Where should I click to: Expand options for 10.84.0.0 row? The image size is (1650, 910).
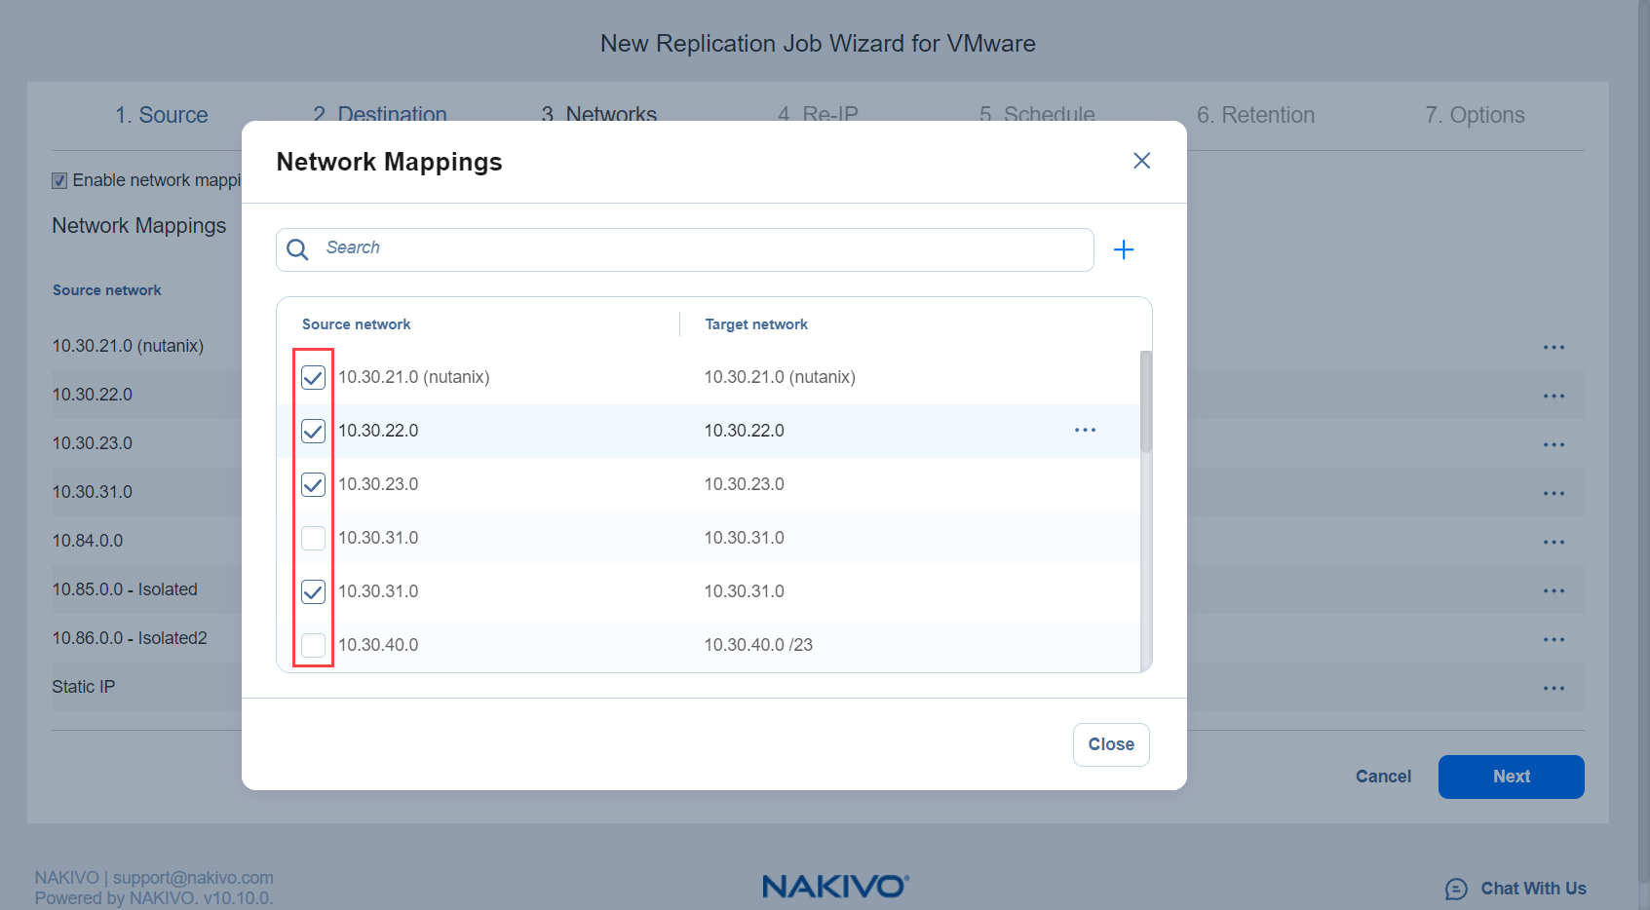(1554, 542)
